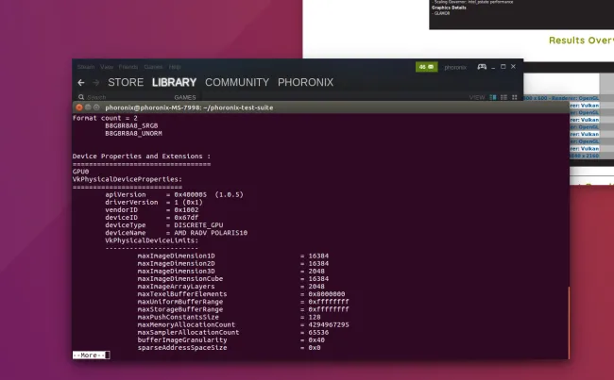Image resolution: width=614 pixels, height=380 pixels.
Task: Click the maxImageDimension3D row
Action: [x=231, y=271]
